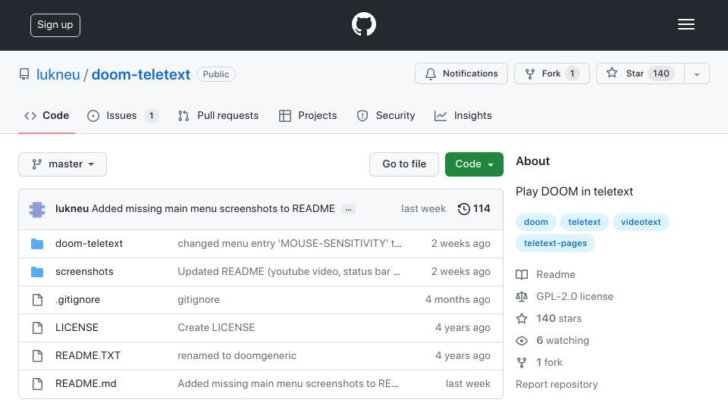Open the Insights tab

point(463,115)
